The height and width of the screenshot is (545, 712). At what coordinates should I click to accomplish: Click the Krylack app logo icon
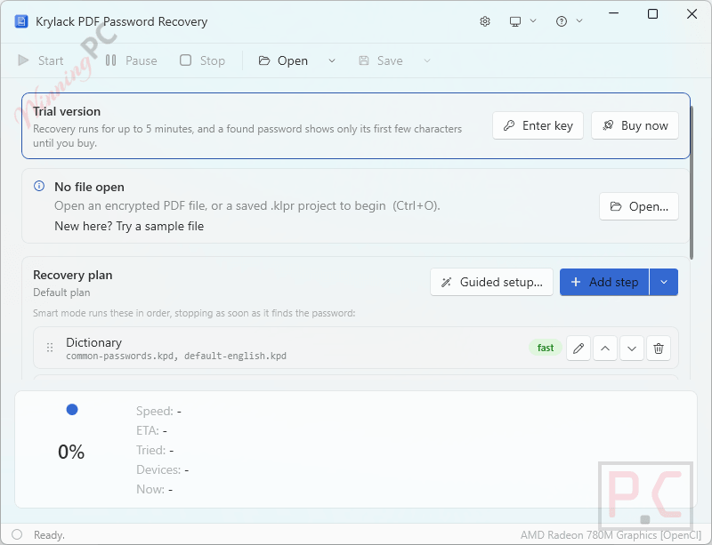[20, 21]
